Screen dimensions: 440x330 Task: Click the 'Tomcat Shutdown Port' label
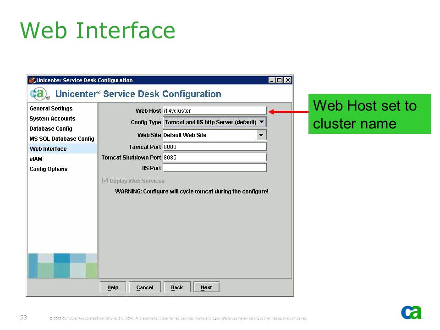[131, 158]
